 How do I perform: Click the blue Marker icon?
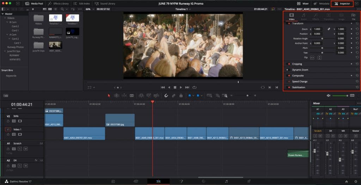tap(198, 95)
